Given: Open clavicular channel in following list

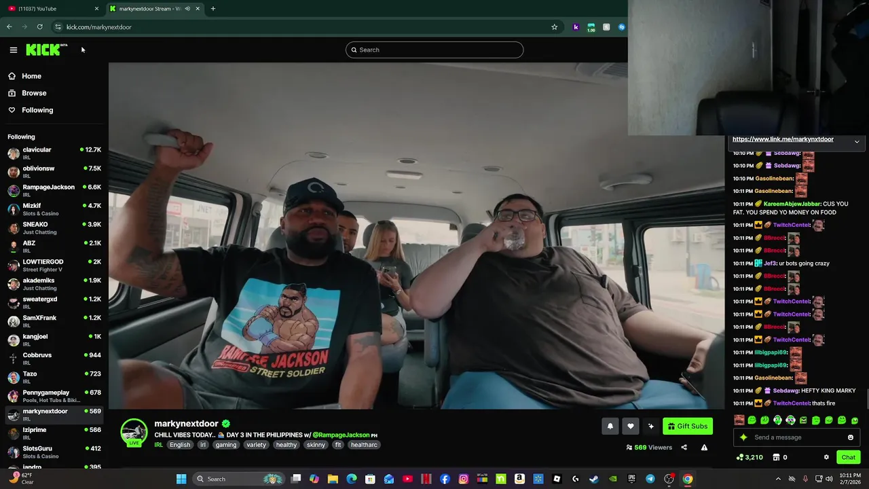Looking at the screenshot, I should [54, 153].
